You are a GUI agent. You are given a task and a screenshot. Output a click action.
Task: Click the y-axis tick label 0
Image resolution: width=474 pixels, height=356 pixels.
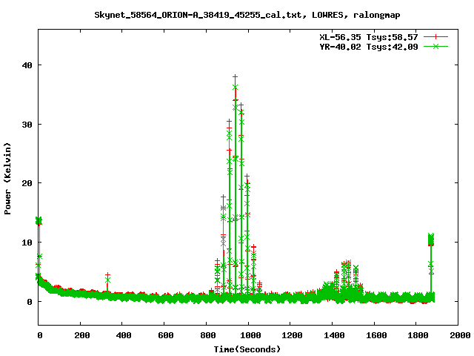pos(30,302)
